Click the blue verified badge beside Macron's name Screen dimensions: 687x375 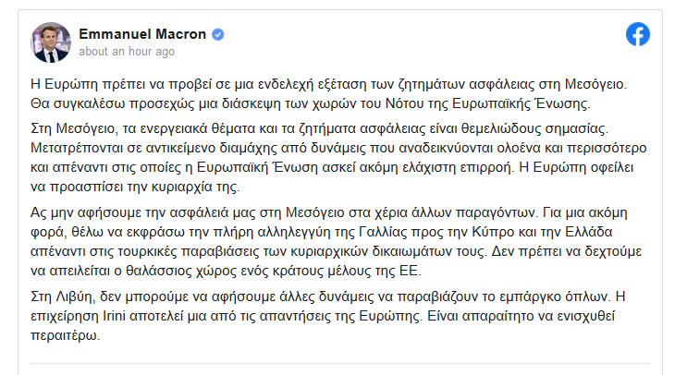point(218,34)
